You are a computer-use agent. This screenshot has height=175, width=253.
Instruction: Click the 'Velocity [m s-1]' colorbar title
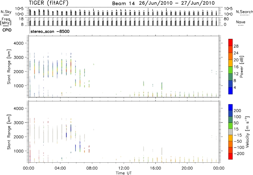(x=247, y=132)
